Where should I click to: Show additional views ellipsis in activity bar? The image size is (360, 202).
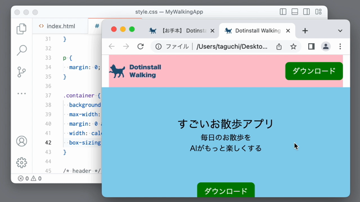click(x=21, y=94)
